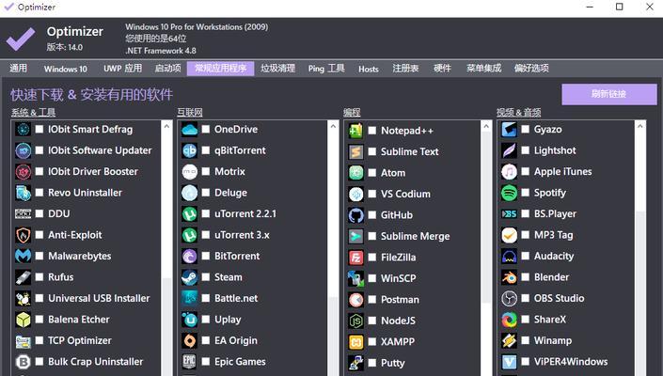This screenshot has height=376, width=663.
Task: Click the WinSCP entry text
Action: [x=399, y=278]
